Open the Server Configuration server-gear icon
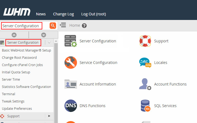Viewport: 197px width, 123px height. coord(70,41)
